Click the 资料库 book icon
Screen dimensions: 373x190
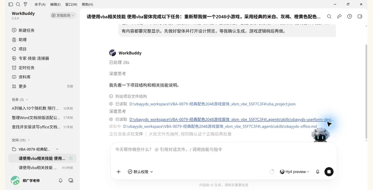[x=14, y=77]
